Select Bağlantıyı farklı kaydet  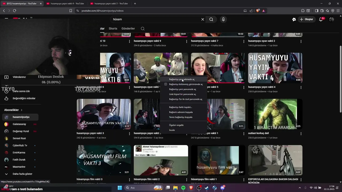184,107
